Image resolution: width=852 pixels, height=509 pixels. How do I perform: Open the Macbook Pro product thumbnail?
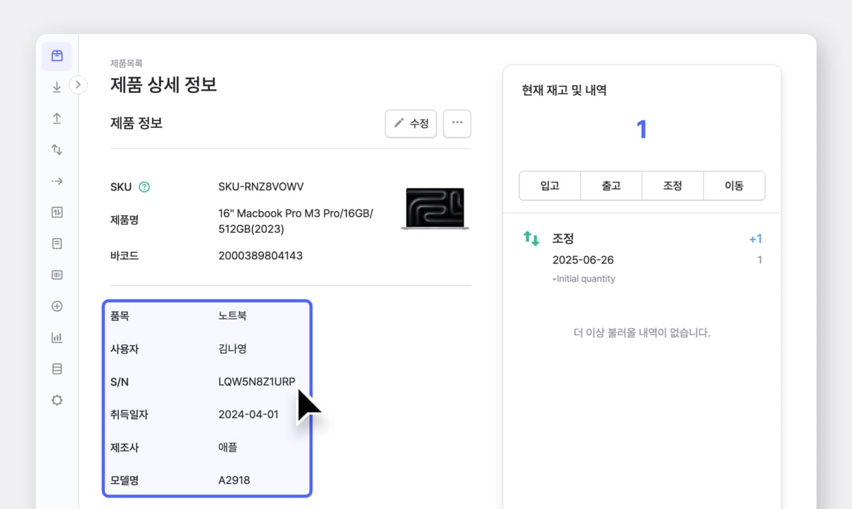click(x=435, y=208)
